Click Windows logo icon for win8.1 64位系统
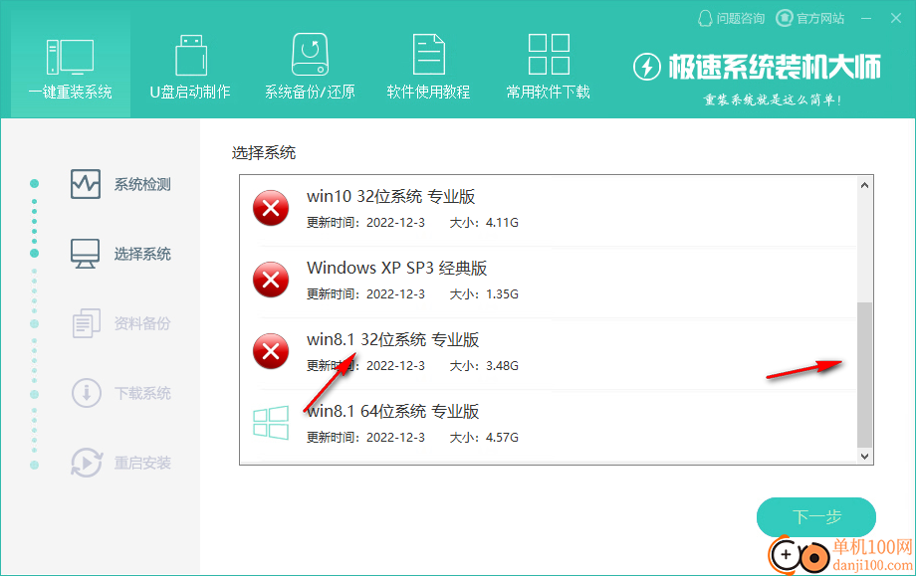This screenshot has height=576, width=916. [271, 423]
